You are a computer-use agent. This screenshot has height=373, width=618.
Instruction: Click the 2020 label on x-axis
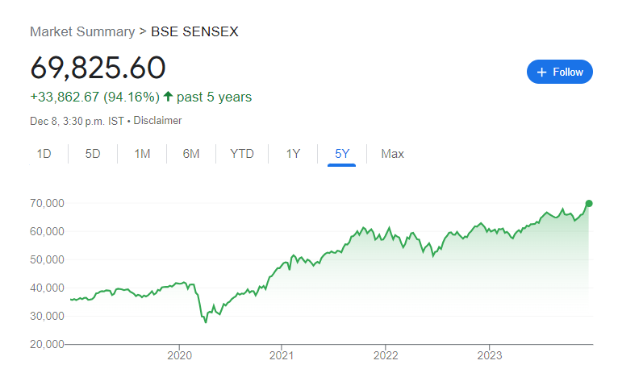pyautogui.click(x=179, y=355)
